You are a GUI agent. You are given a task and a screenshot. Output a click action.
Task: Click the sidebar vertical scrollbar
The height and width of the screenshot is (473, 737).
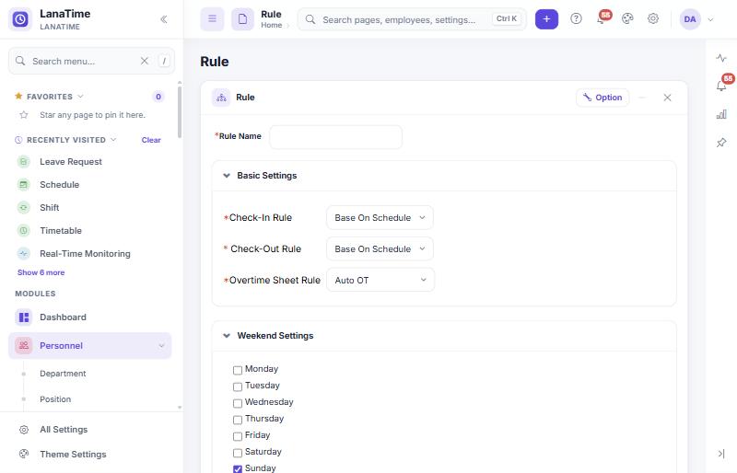(x=179, y=110)
